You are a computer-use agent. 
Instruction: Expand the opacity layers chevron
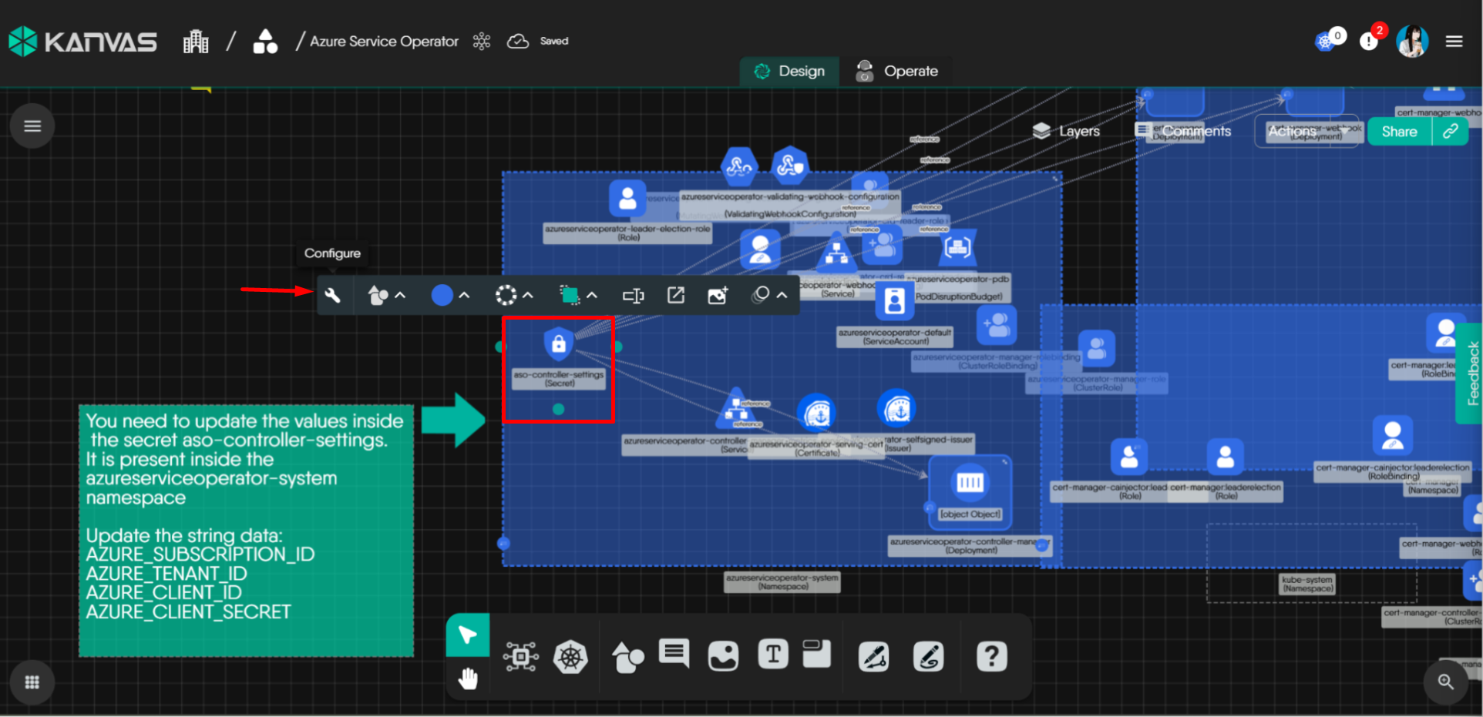[782, 296]
